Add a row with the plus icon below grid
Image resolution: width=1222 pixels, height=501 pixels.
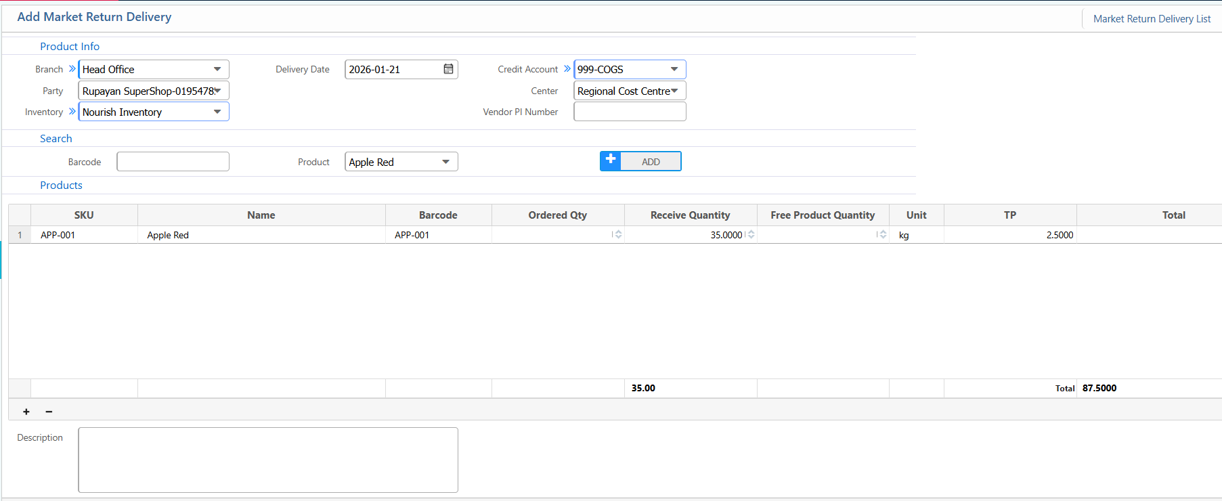tap(26, 412)
